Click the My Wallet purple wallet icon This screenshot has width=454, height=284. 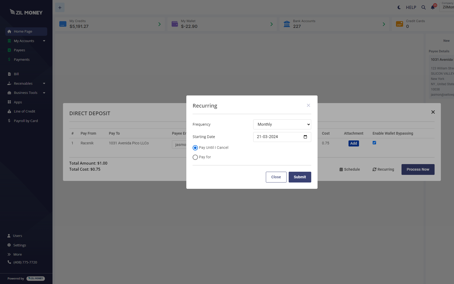[x=175, y=24]
